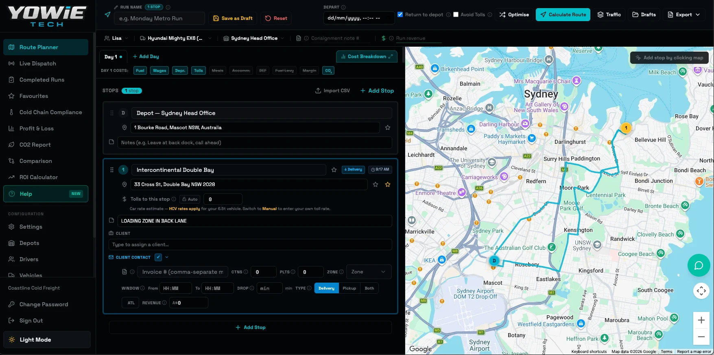Zoom in on the map with plus
Screen dimensions: 714x355
701,320
